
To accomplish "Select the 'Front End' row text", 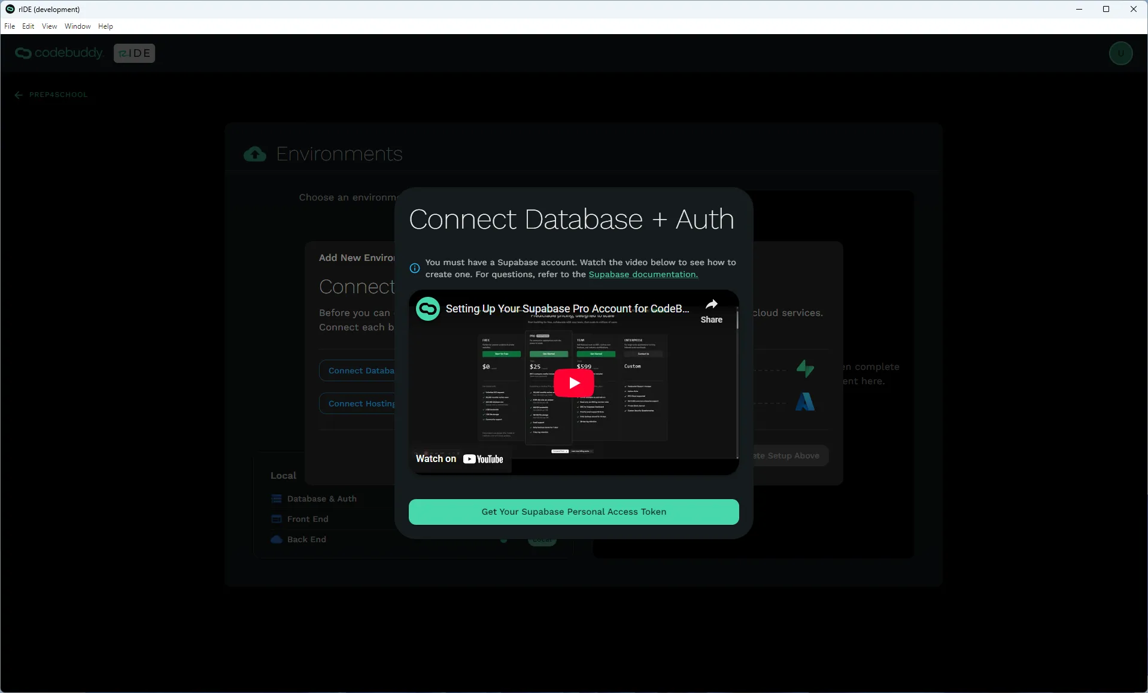I will click(308, 519).
